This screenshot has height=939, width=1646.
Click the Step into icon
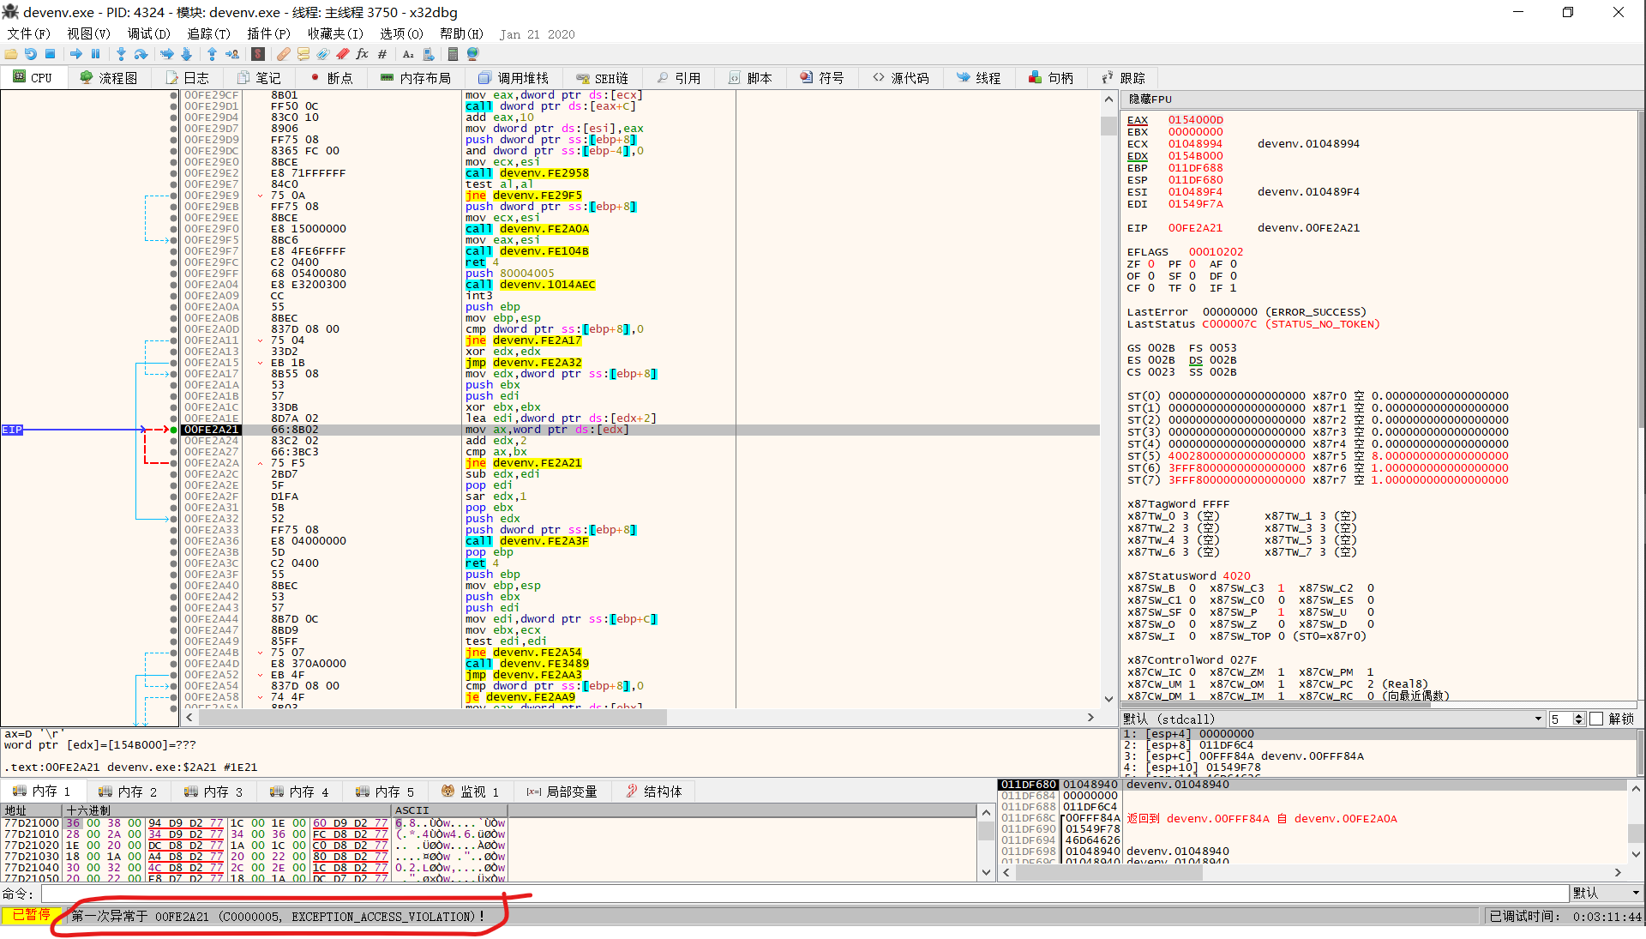[x=121, y=54]
